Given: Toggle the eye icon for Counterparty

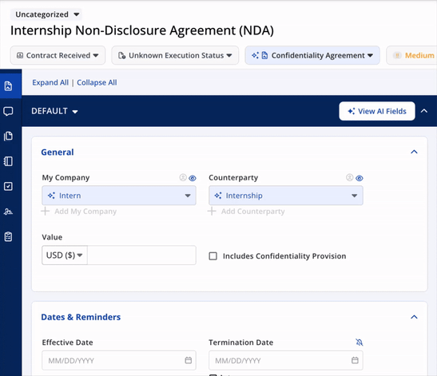Looking at the screenshot, I should coord(360,178).
